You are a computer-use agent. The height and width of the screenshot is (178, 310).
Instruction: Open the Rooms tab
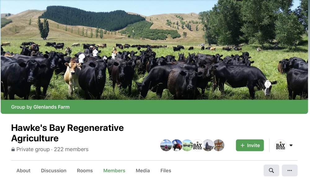point(85,171)
